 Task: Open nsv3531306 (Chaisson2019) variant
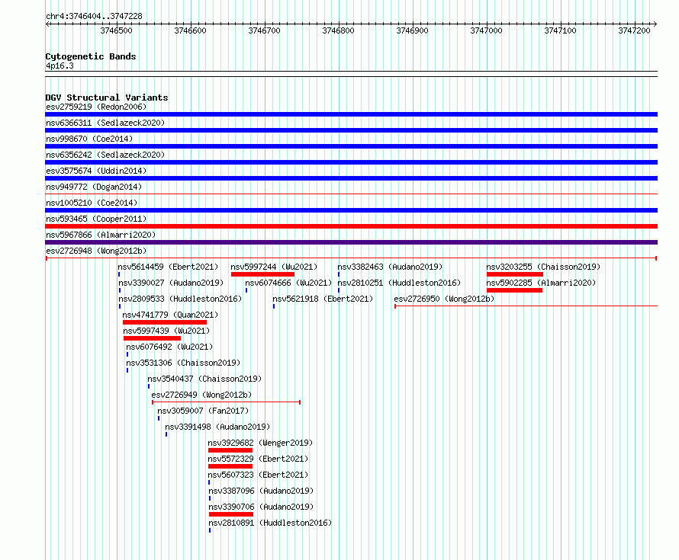(183, 363)
